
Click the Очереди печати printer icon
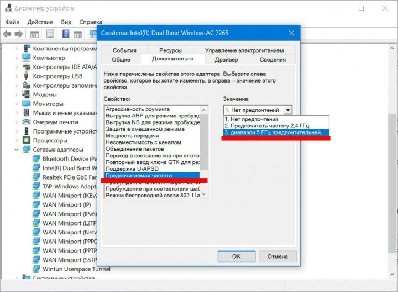tap(27, 122)
